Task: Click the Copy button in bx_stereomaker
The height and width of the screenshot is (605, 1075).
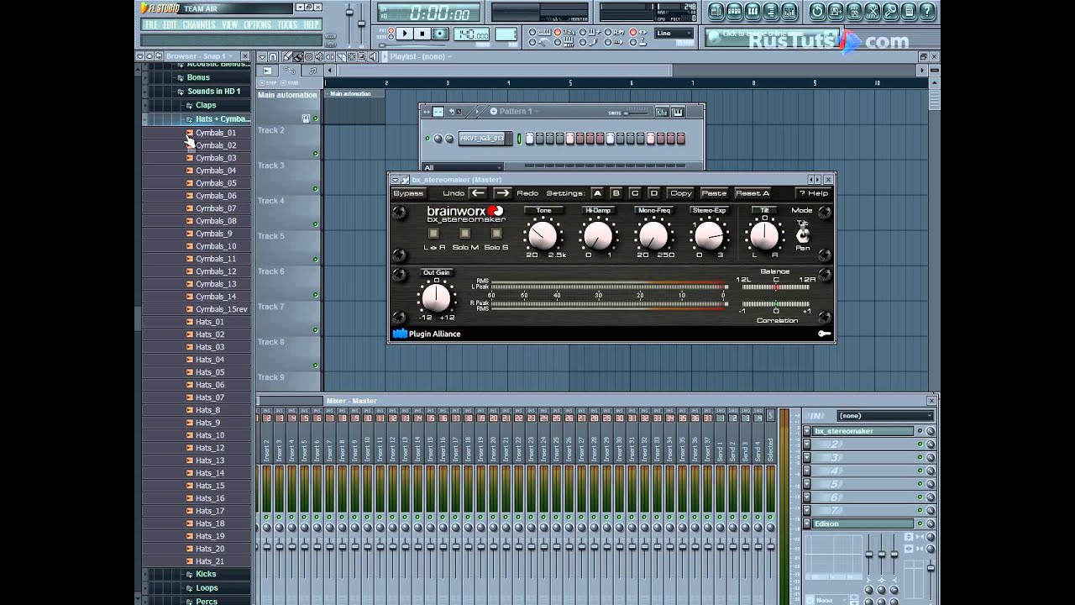Action: [x=681, y=193]
